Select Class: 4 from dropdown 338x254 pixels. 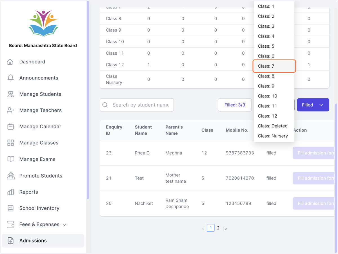[274, 36]
